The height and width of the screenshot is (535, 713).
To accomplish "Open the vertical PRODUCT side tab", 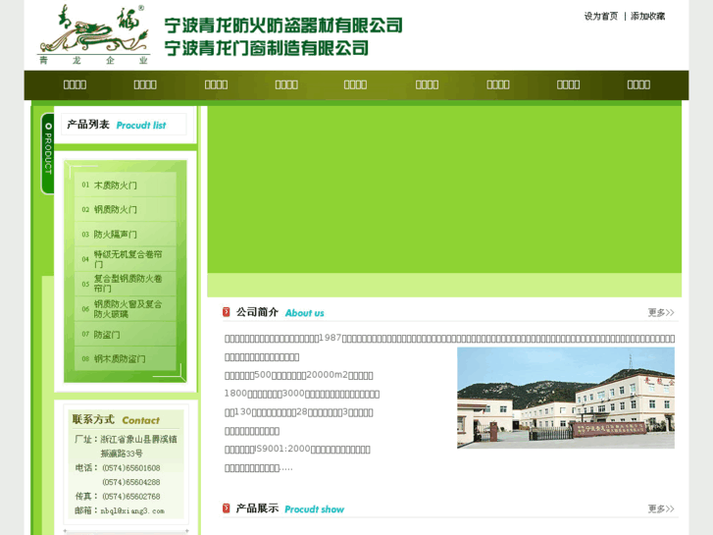I will (48, 153).
